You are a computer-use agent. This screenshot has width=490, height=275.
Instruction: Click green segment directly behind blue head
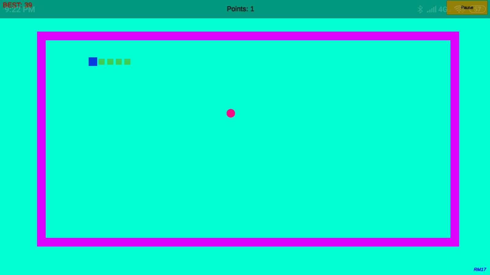point(101,62)
